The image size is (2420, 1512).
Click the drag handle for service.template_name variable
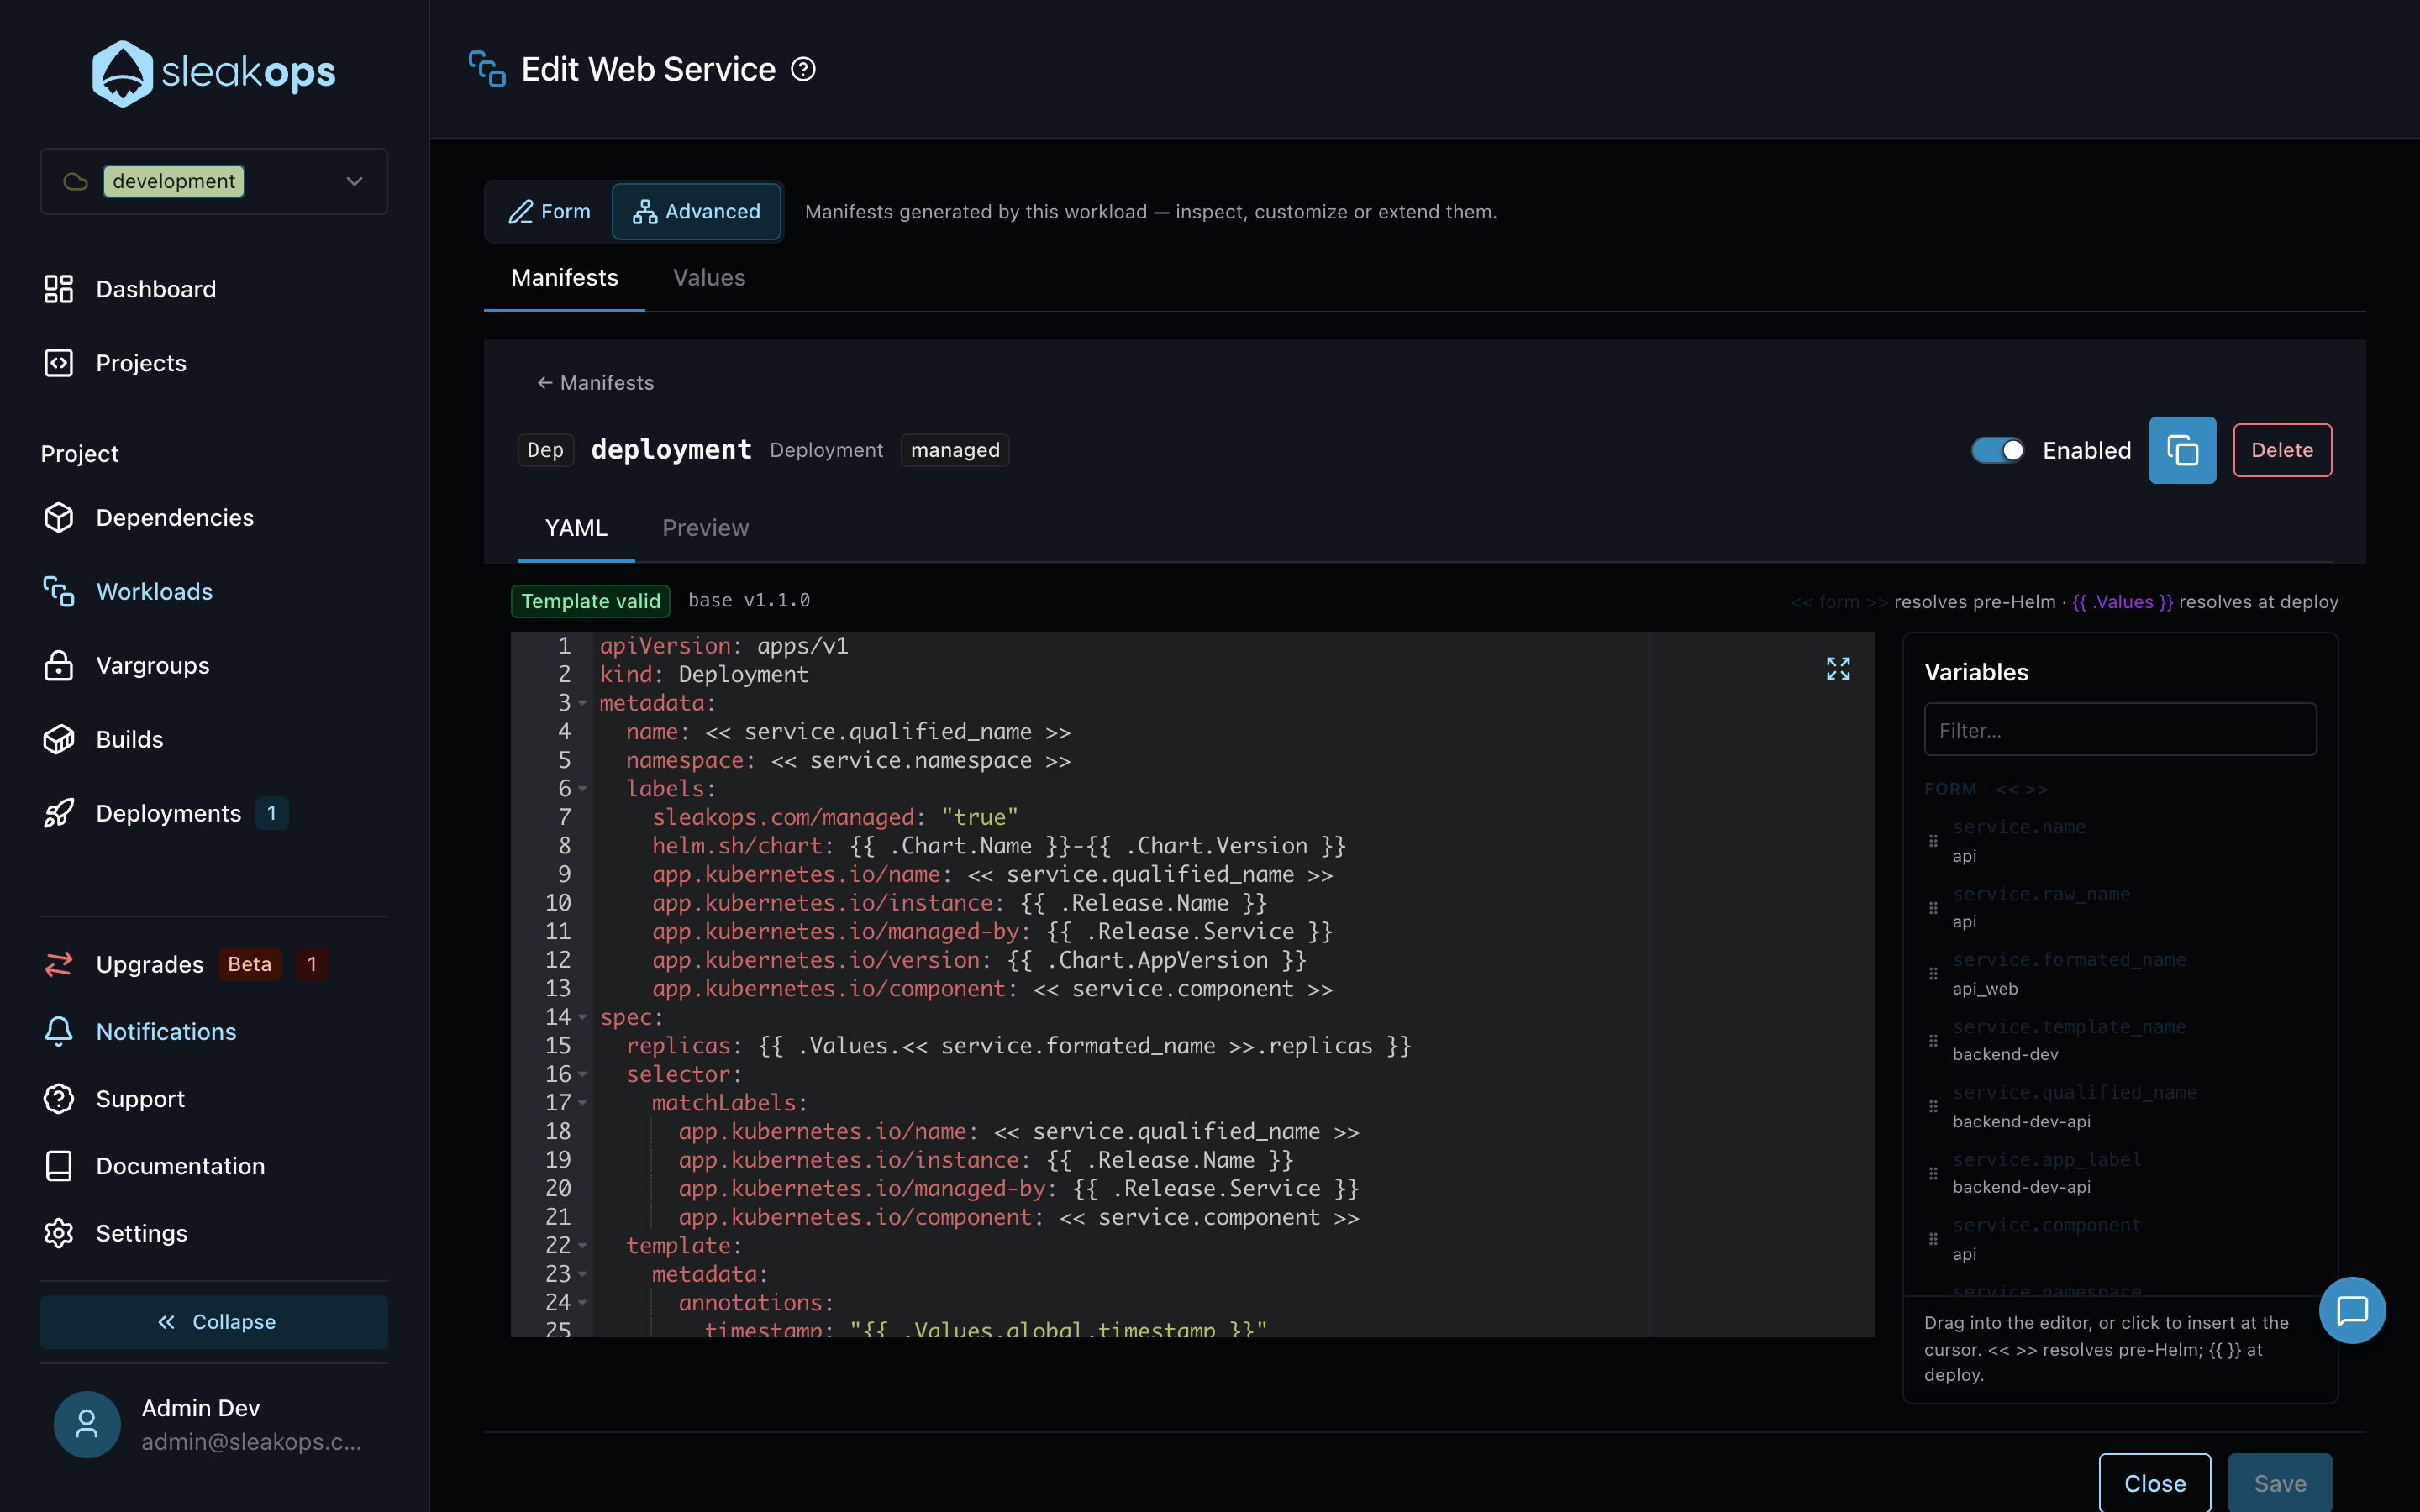pos(1933,1041)
